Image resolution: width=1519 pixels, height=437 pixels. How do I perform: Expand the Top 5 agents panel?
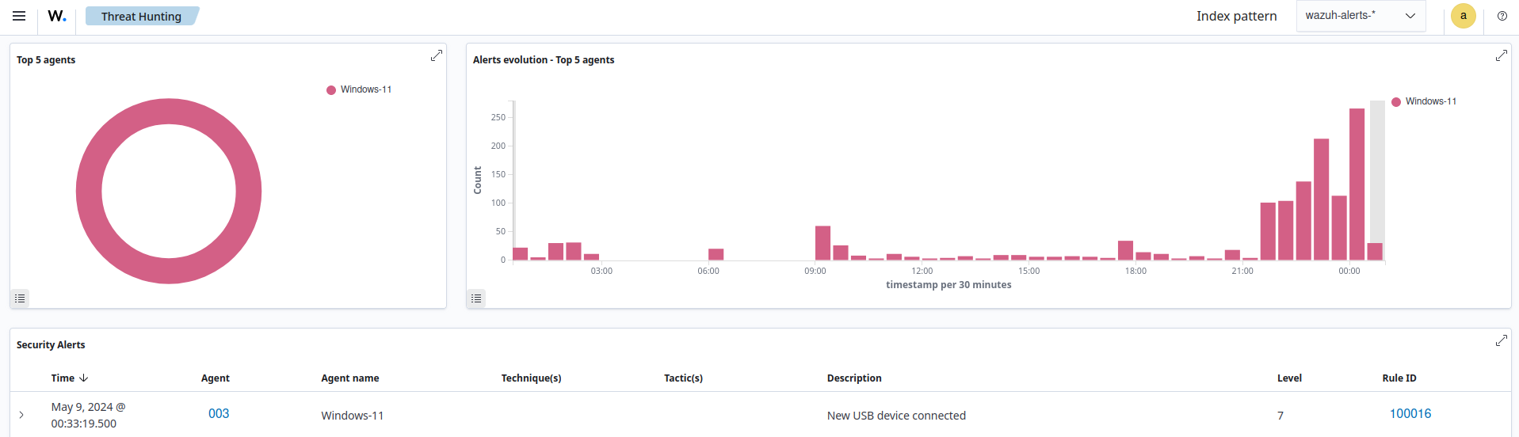coord(436,55)
